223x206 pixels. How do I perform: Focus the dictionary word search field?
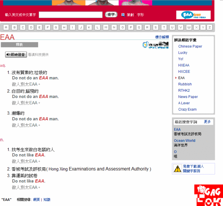[x=70, y=15]
